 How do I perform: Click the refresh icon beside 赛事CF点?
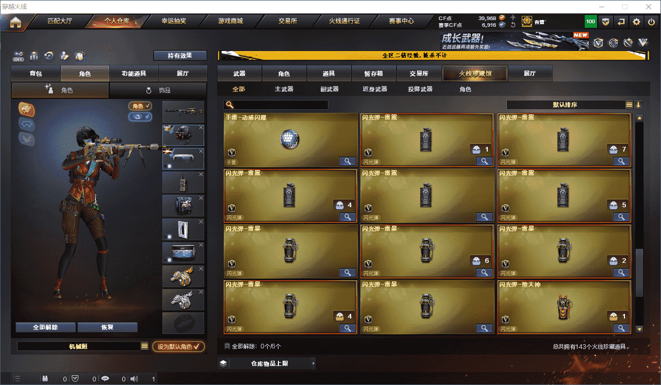(x=513, y=25)
